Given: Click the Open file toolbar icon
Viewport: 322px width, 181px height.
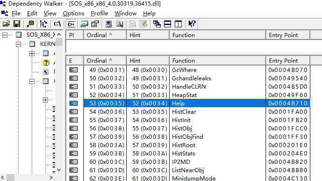Looking at the screenshot, I should point(6,24).
